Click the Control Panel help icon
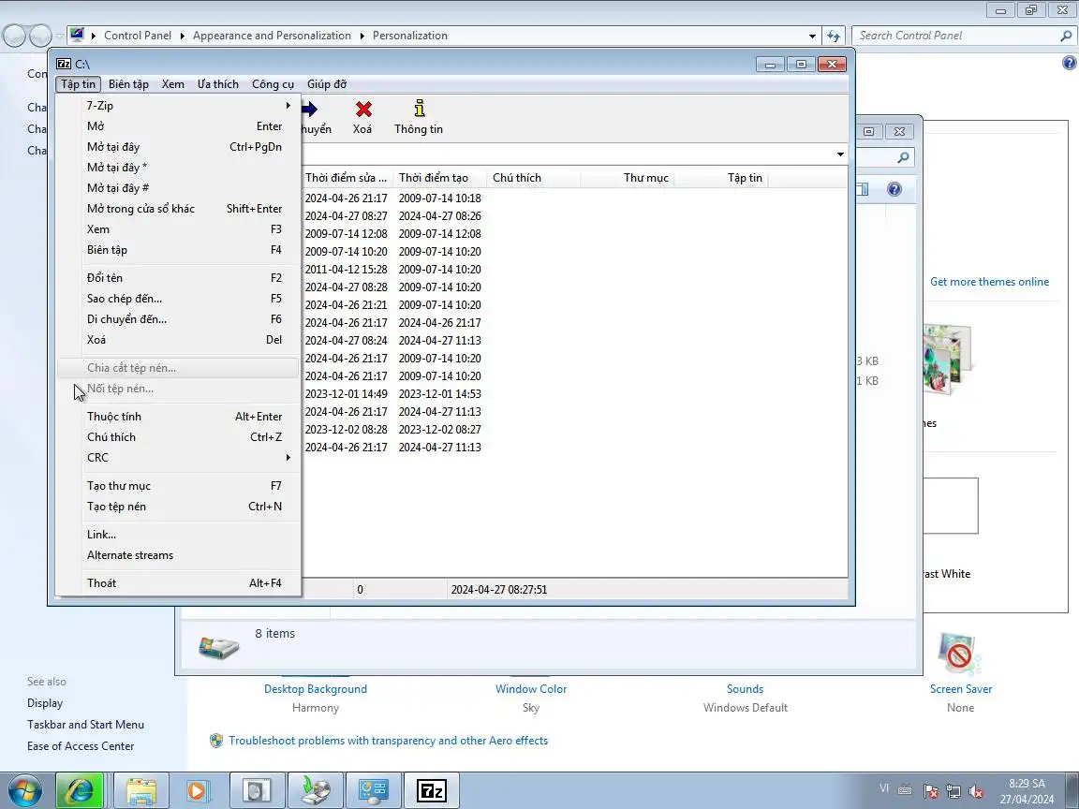The height and width of the screenshot is (809, 1079). tap(1069, 64)
